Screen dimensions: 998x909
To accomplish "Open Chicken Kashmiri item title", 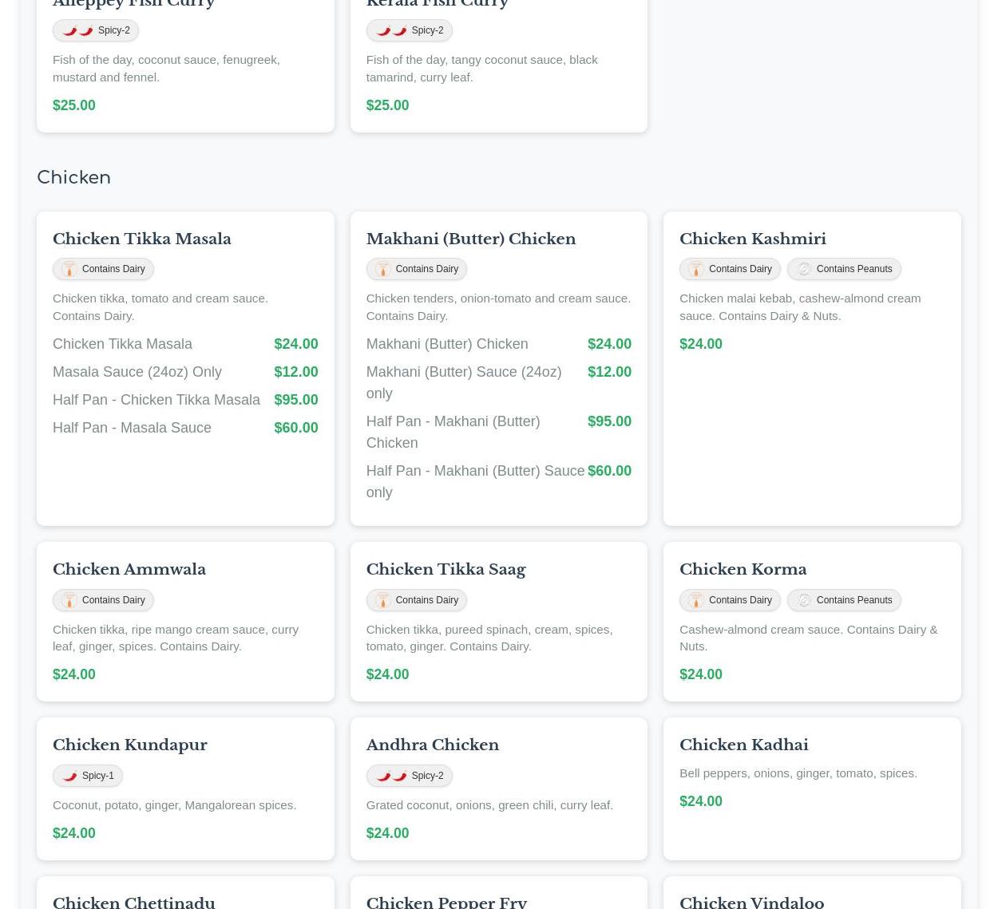I will point(752,239).
